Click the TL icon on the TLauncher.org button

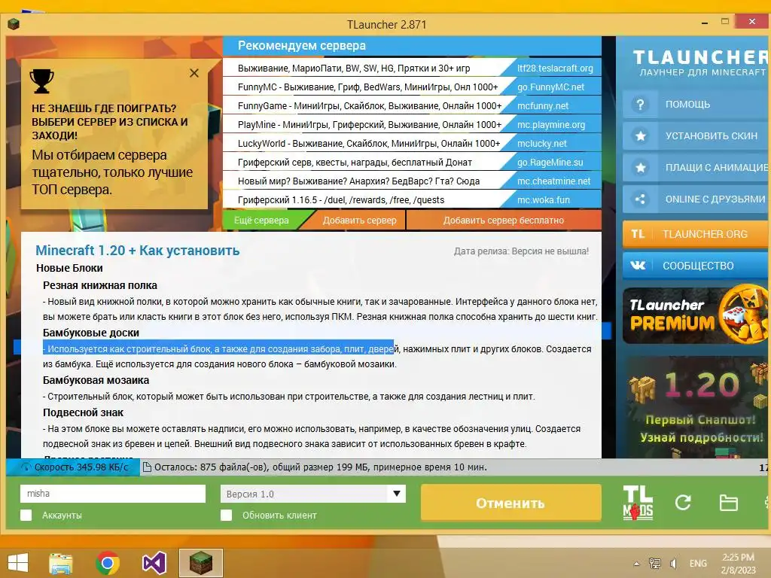[638, 234]
